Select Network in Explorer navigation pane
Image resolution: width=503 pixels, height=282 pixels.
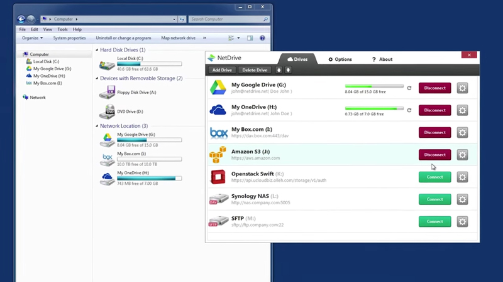tap(35, 98)
